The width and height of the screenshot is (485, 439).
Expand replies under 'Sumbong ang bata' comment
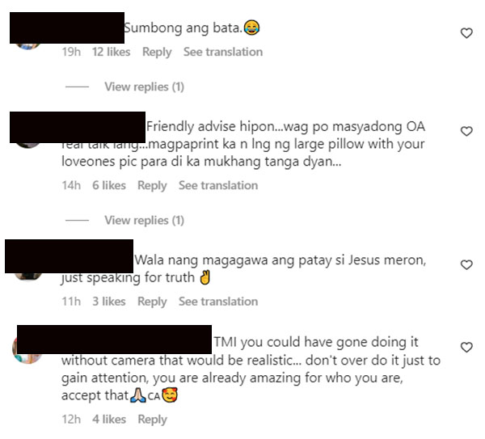pos(144,87)
